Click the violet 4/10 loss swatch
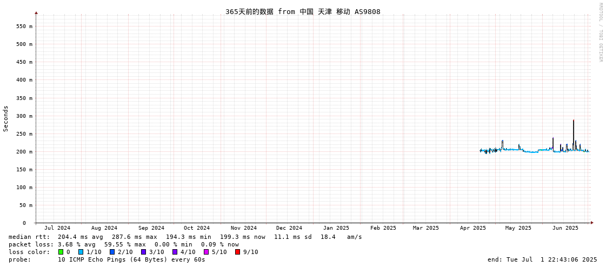606x267 pixels. (175, 252)
